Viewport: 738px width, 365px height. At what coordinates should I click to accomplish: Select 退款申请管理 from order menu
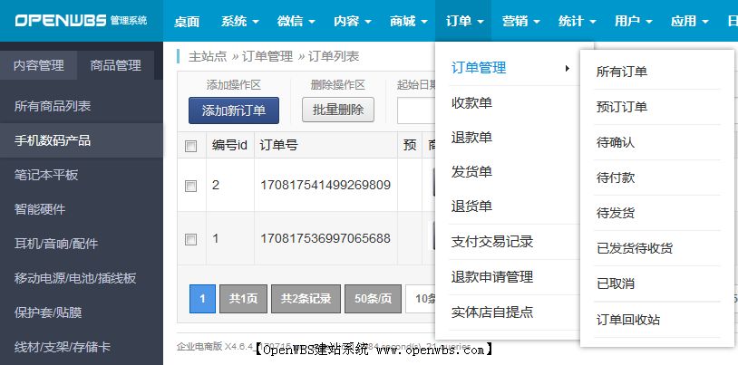click(492, 277)
